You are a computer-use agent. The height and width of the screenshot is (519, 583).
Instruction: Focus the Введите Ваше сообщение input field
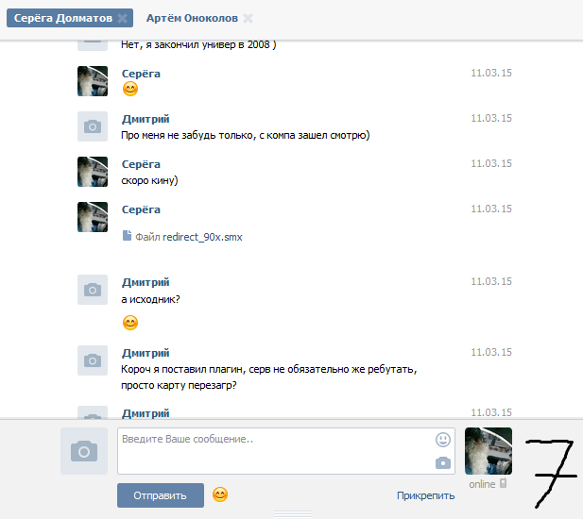[286, 451]
